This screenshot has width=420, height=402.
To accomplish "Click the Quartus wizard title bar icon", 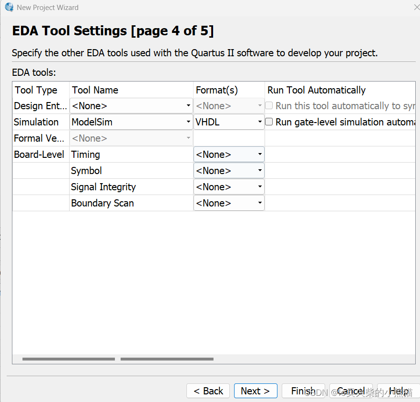I will [9, 7].
